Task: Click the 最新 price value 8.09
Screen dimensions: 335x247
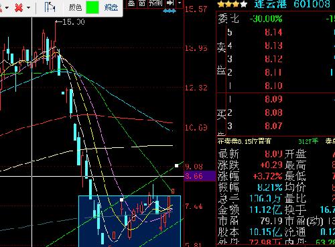Action: (x=273, y=154)
